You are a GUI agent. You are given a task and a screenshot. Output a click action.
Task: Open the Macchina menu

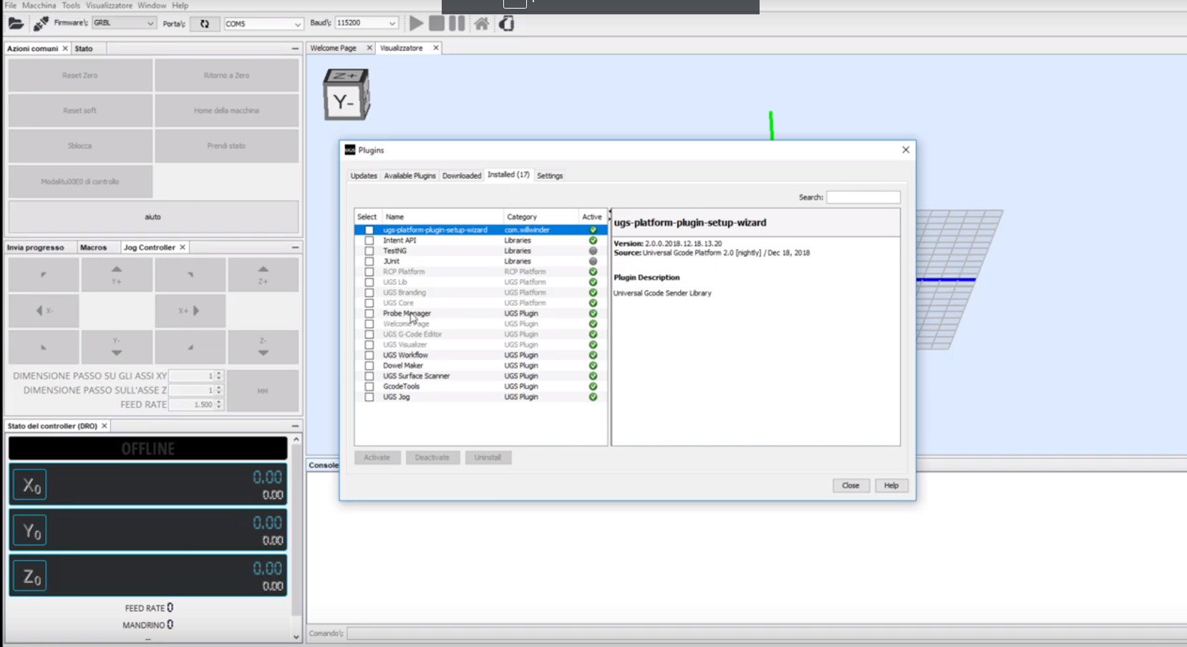[x=39, y=5]
